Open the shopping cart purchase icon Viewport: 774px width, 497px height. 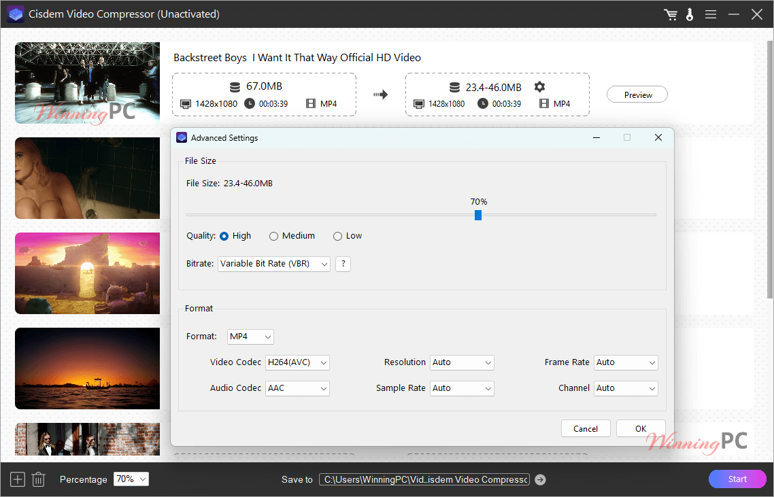[x=671, y=15]
